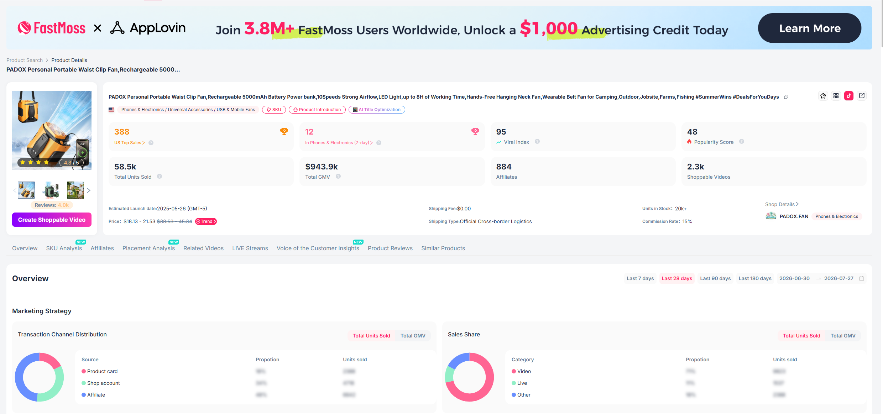This screenshot has width=883, height=414.
Task: Go to the Product Reviews tab
Action: (390, 248)
